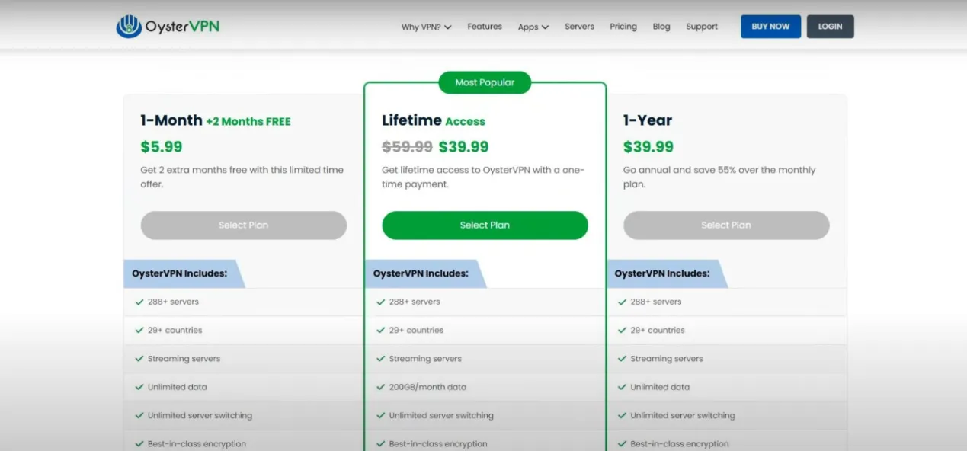
Task: Click checkmark beside 29+ countries in Lifetime plan
Action: 381,331
